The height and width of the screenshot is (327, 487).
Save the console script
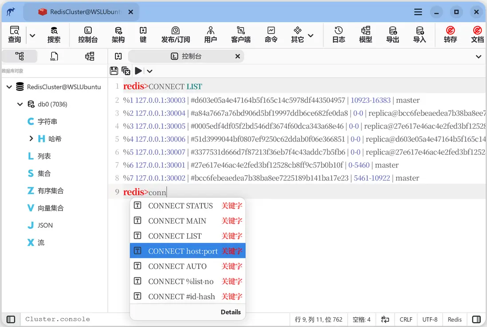[x=114, y=71]
